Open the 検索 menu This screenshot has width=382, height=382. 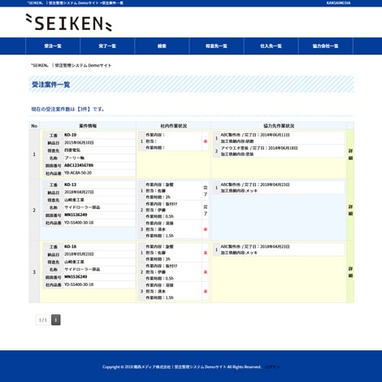[162, 46]
